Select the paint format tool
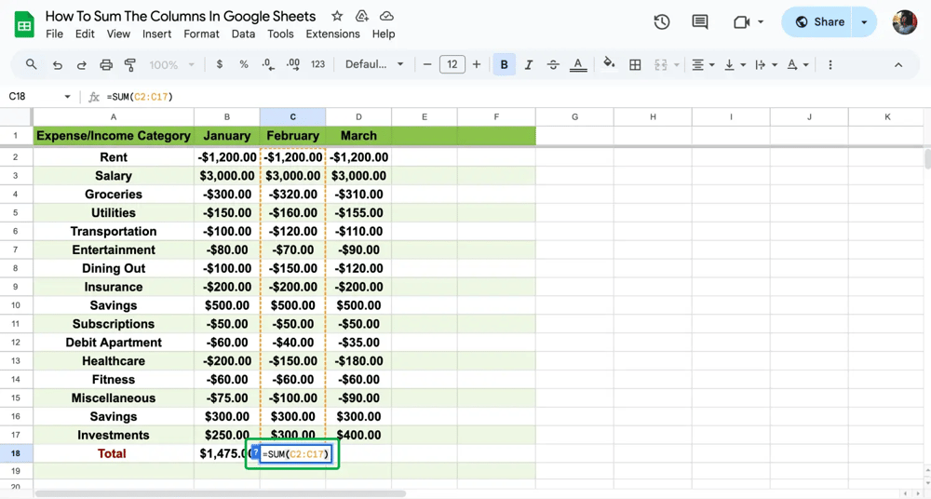This screenshot has height=499, width=931. coord(130,65)
